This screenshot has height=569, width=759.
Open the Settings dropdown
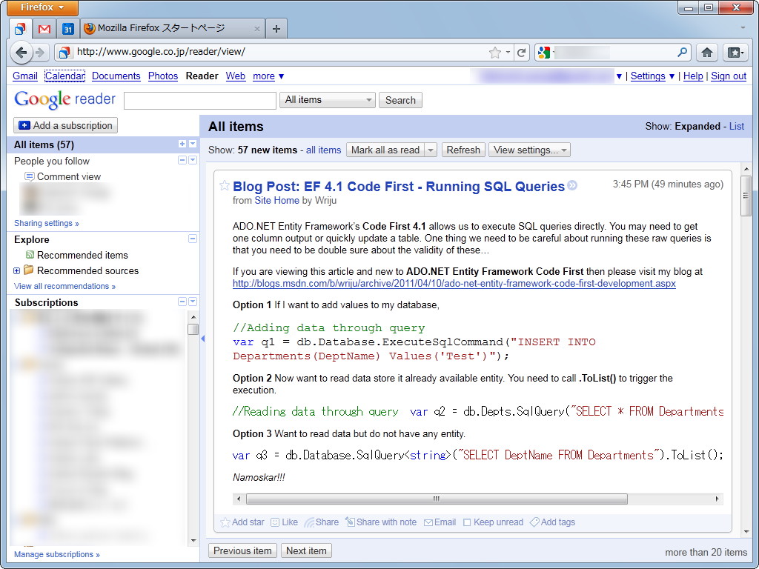pos(652,76)
